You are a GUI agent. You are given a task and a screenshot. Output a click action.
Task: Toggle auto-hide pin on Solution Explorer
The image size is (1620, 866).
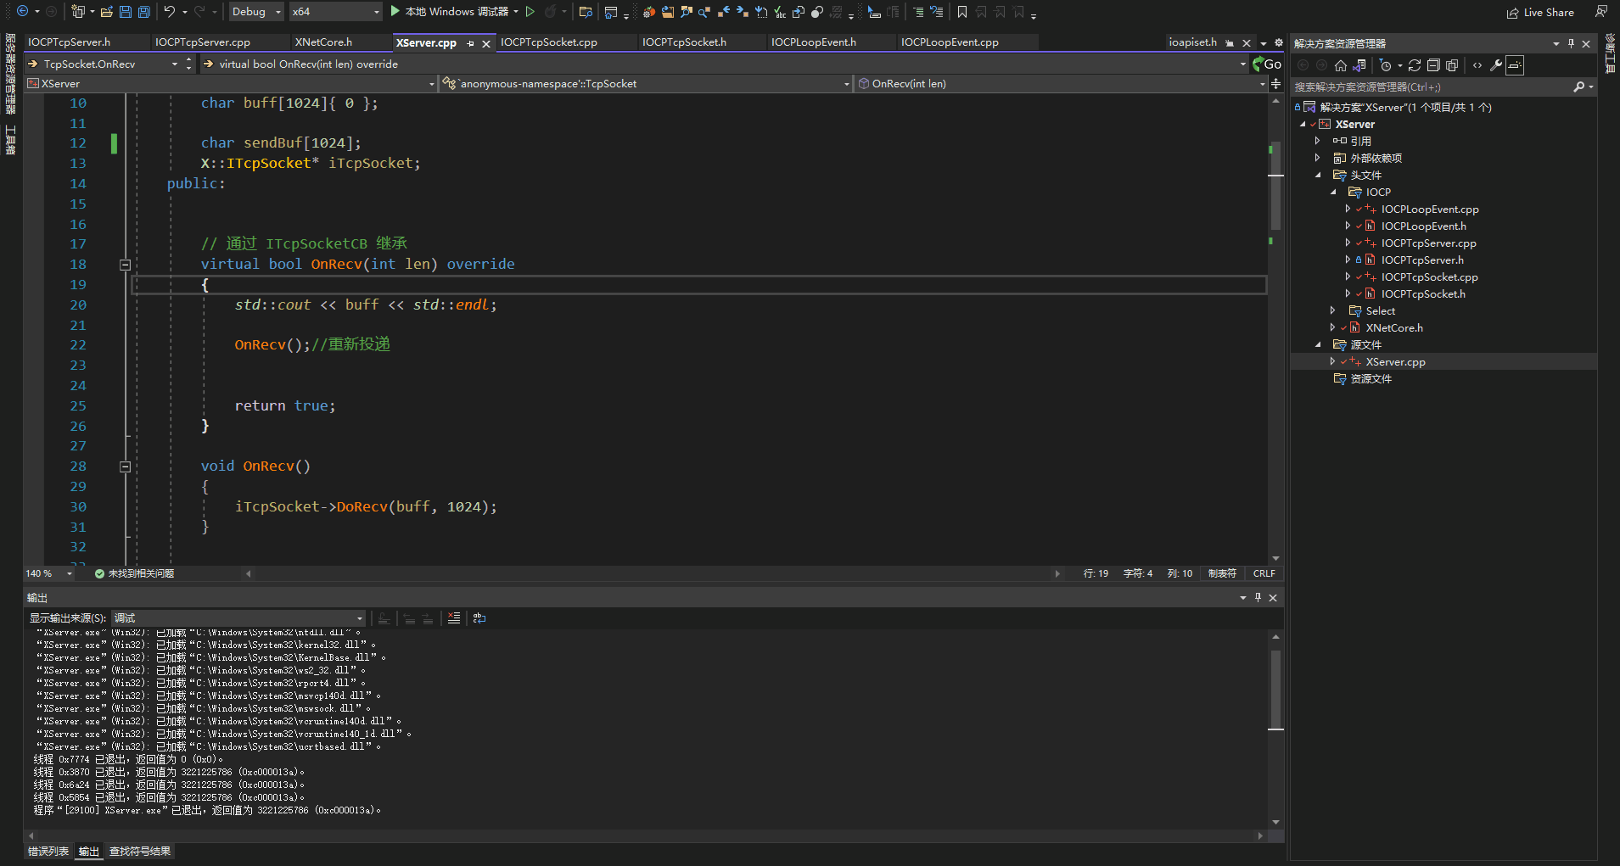tap(1571, 43)
